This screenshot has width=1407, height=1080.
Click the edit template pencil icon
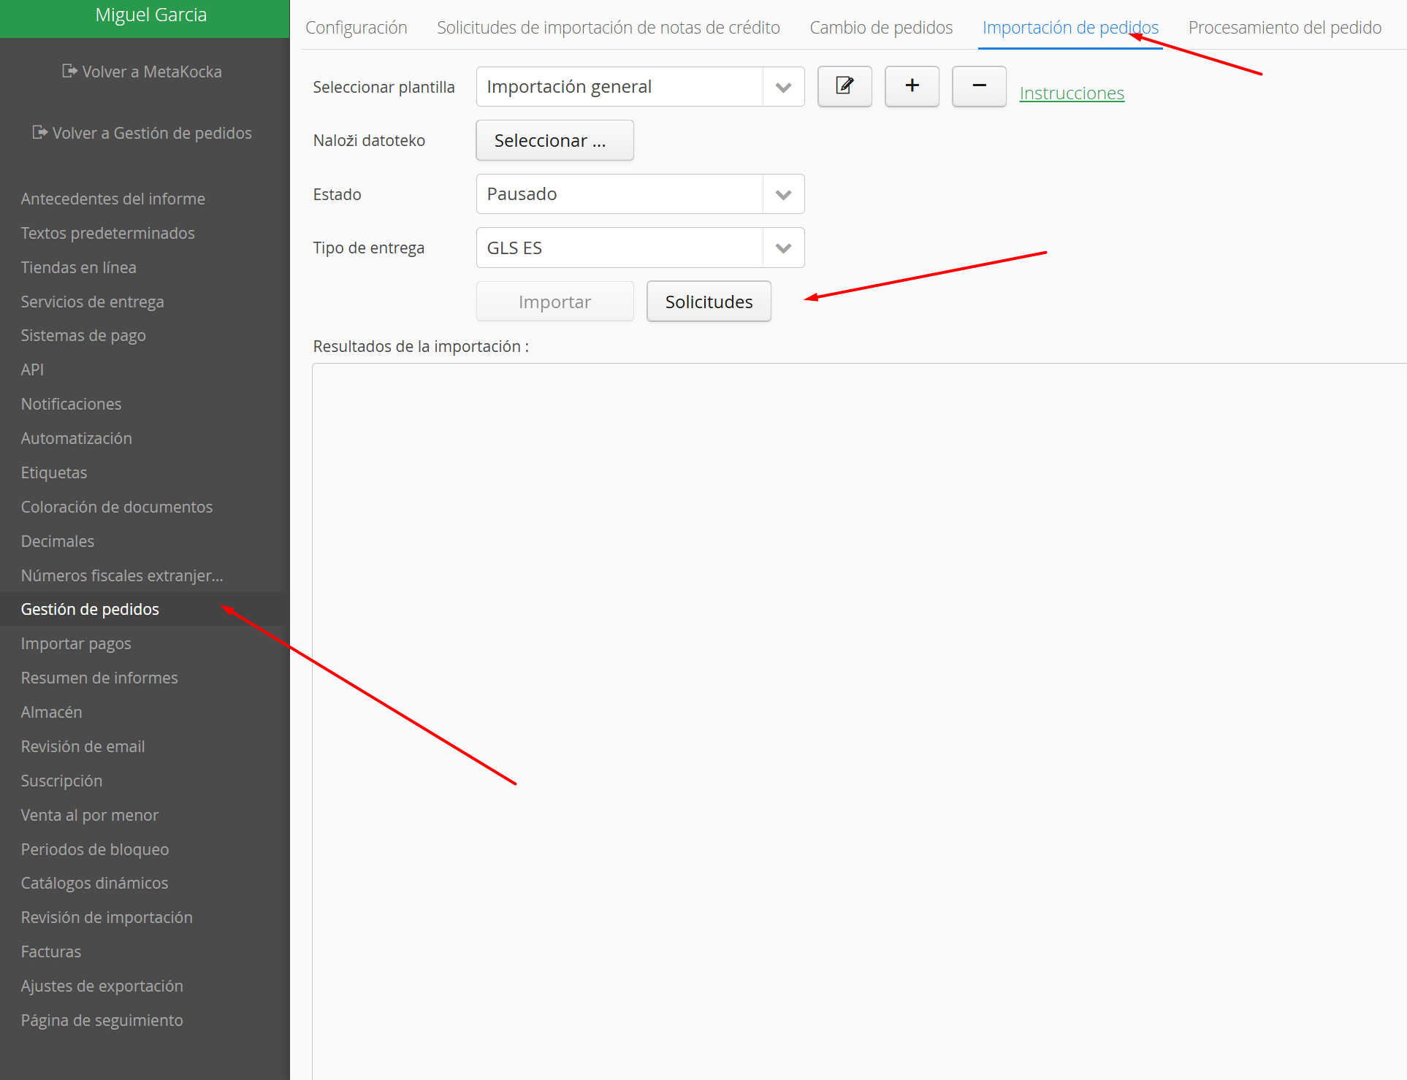click(x=844, y=86)
